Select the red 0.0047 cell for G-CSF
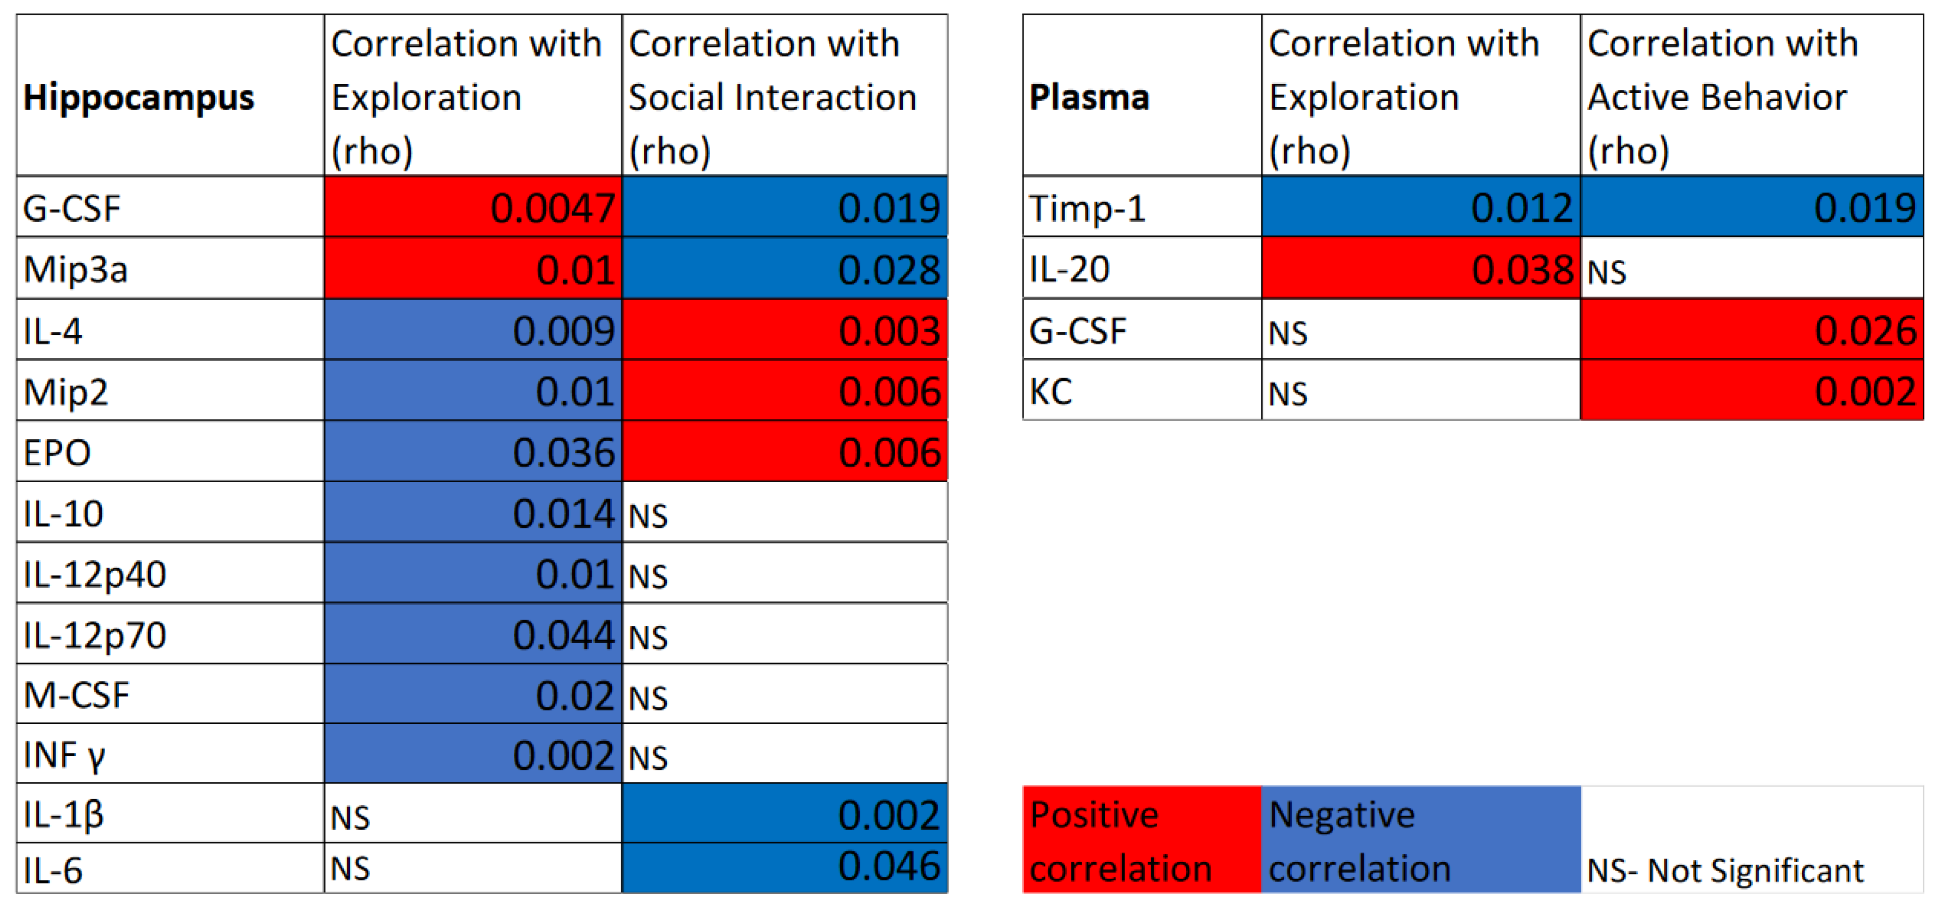 pos(473,208)
